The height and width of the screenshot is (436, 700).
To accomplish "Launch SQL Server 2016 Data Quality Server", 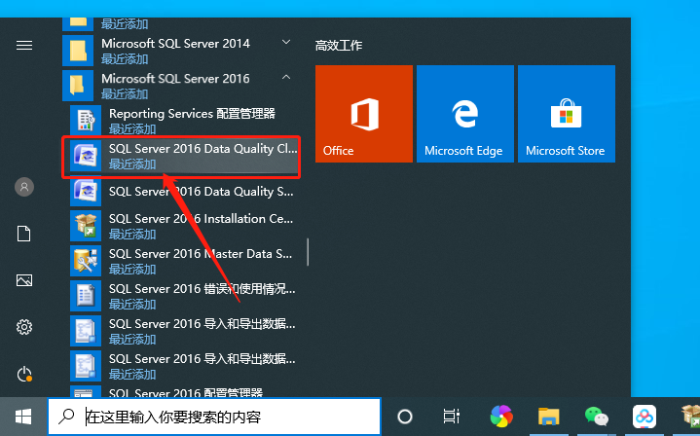I will pos(184,191).
